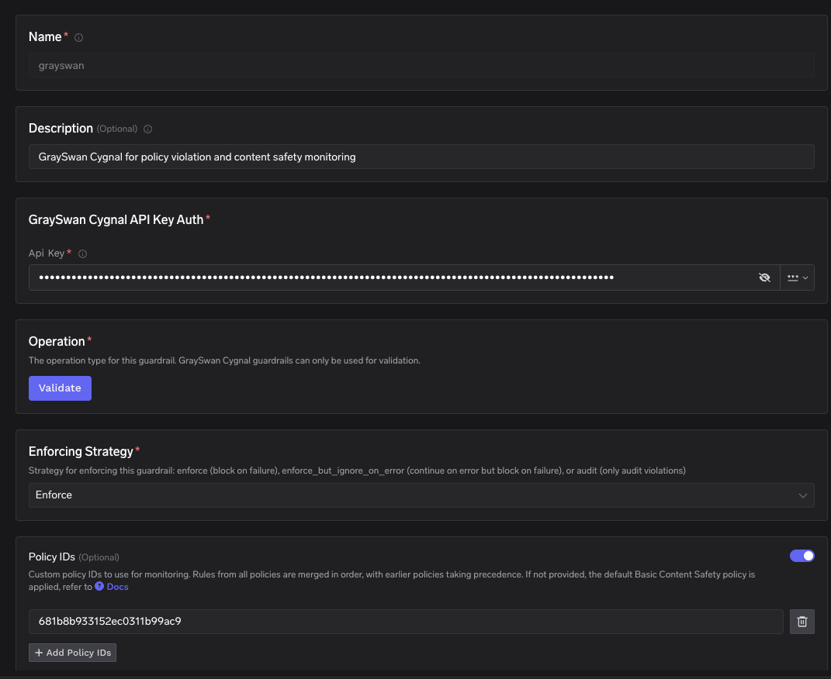Reveal the API key with the eye icon

(764, 277)
